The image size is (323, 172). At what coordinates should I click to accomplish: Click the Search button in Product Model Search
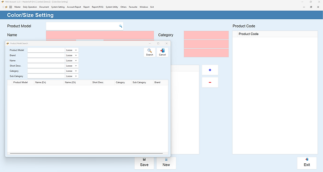pos(150,52)
